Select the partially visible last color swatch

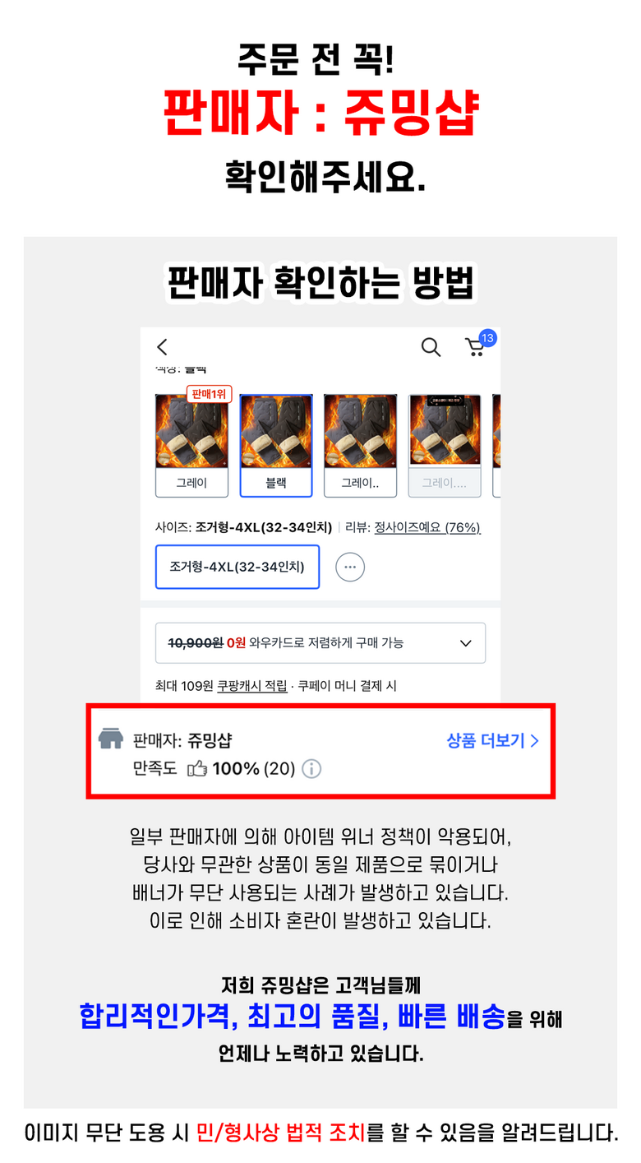(x=496, y=446)
